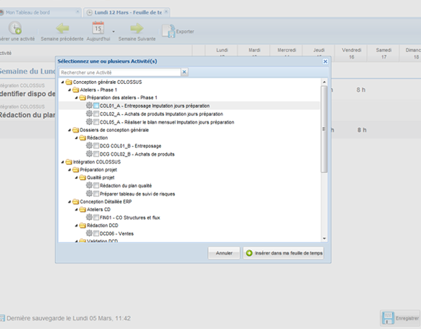This screenshot has width=421, height=329.
Task: Click gear icon of FIN01 CO Structures
Action: pyautogui.click(x=89, y=217)
